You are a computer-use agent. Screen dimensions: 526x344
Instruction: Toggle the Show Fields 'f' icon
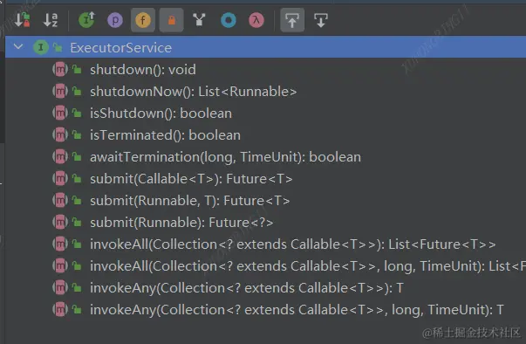pos(143,20)
